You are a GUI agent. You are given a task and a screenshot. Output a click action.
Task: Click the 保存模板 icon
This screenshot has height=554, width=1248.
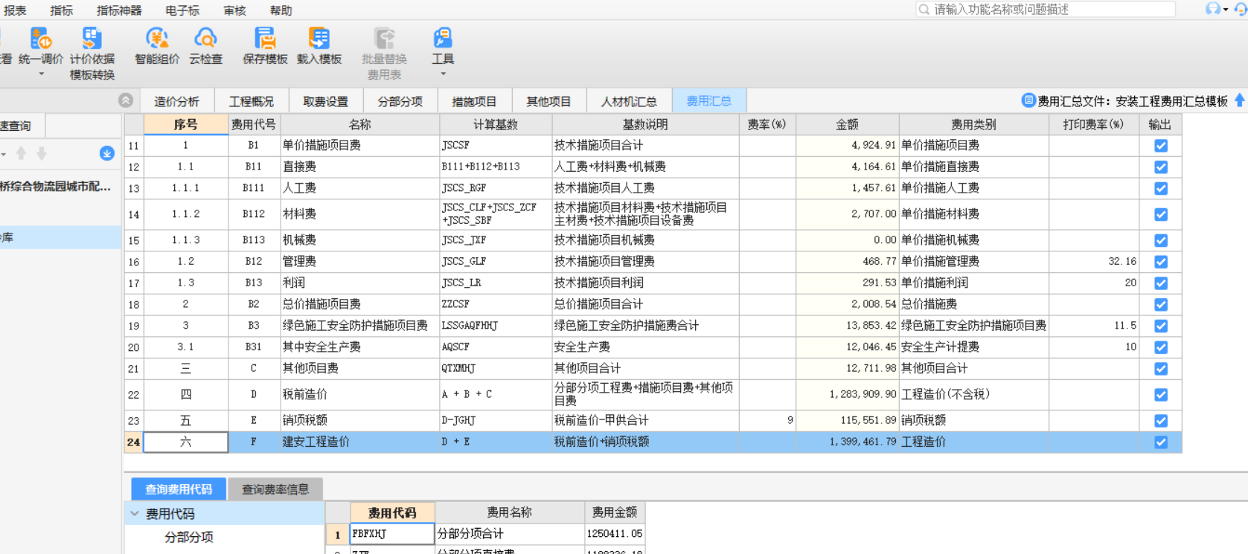[265, 38]
